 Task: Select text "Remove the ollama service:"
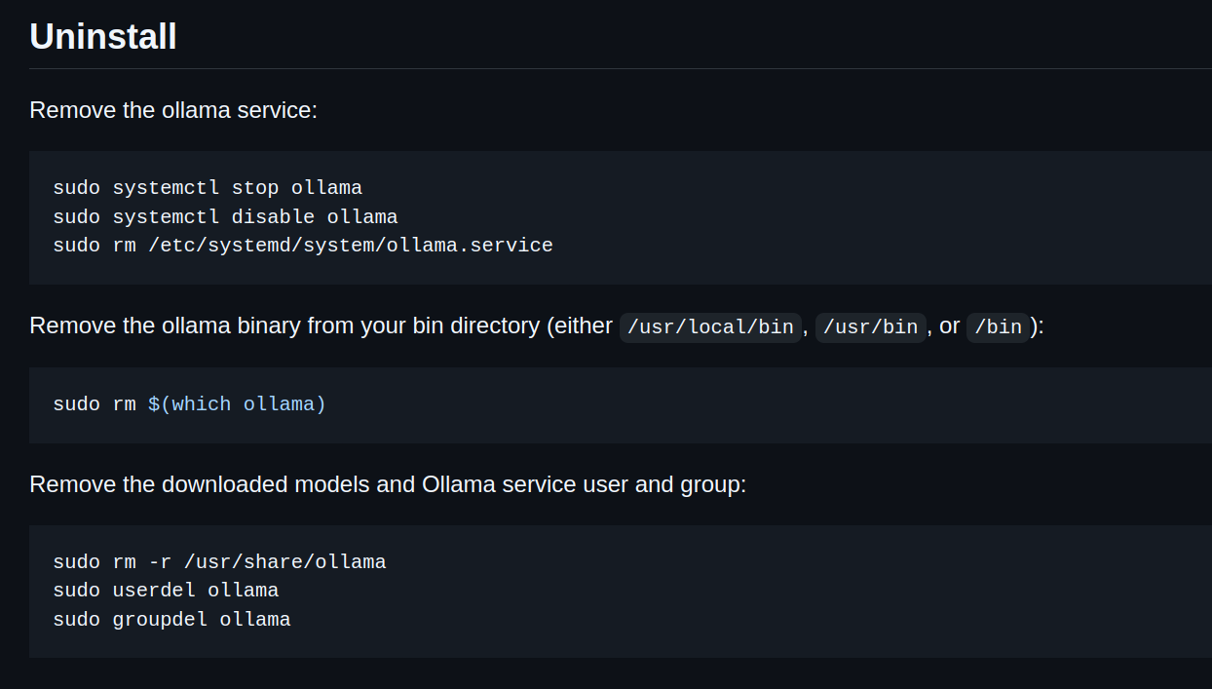coord(173,110)
